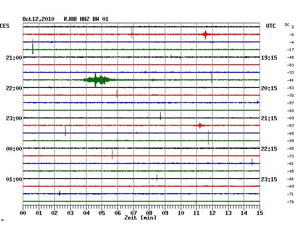The height and width of the screenshot is (225, 296).
Task: Click the Zeit [min] axis title
Action: tap(140, 218)
